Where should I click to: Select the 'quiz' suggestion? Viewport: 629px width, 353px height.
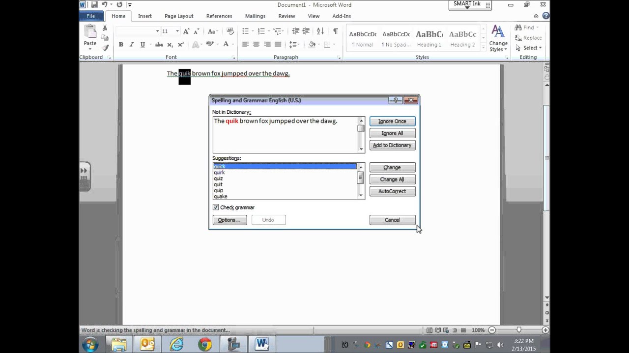[218, 178]
